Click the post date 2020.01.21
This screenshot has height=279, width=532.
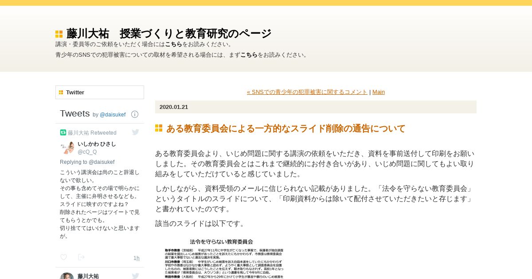[x=174, y=107]
